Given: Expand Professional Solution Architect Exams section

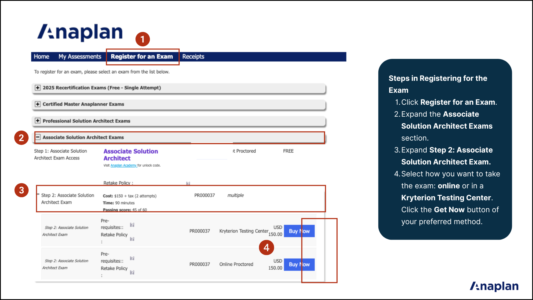Looking at the screenshot, I should (38, 121).
